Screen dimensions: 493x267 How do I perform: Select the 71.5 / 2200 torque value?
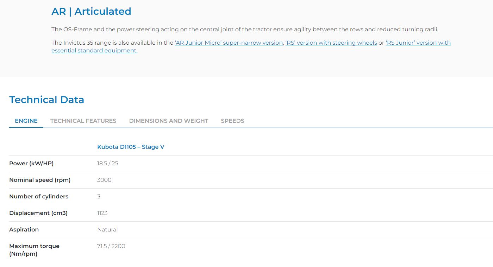[x=111, y=246]
